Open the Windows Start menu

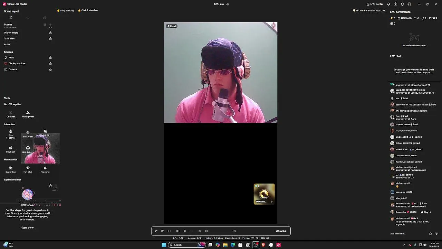pyautogui.click(x=164, y=245)
